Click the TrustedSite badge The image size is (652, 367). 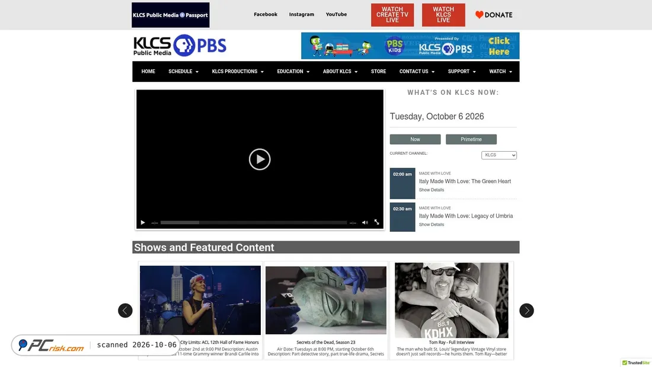pyautogui.click(x=636, y=362)
